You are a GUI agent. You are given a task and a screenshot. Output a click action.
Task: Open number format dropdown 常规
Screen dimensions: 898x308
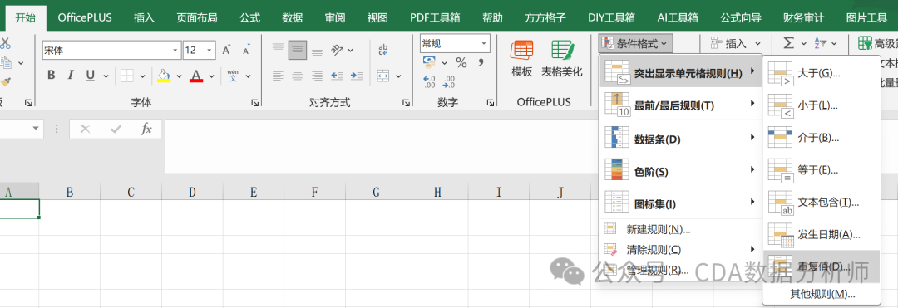point(485,43)
